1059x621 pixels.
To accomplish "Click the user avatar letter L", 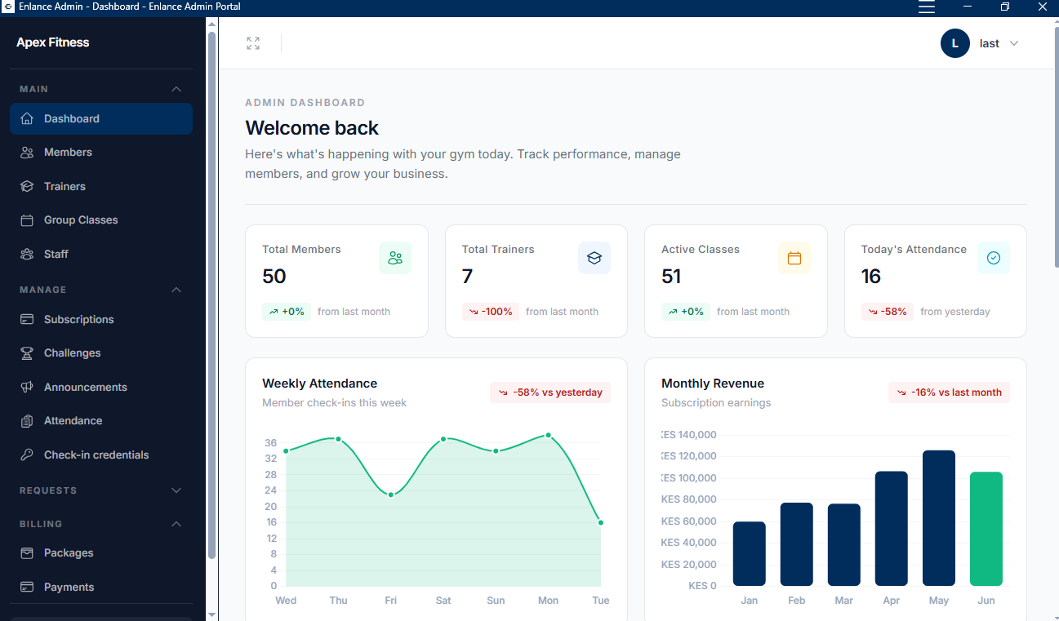I will (955, 43).
